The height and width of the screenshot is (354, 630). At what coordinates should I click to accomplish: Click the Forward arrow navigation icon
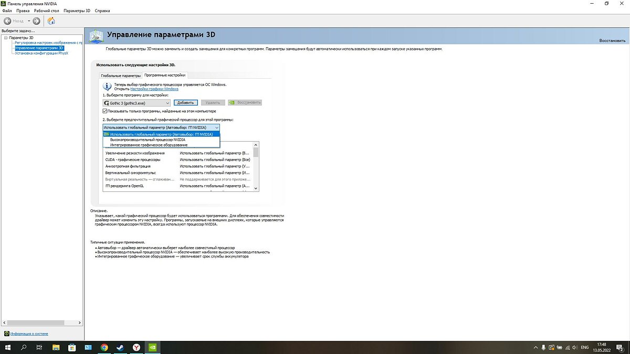[x=36, y=21]
